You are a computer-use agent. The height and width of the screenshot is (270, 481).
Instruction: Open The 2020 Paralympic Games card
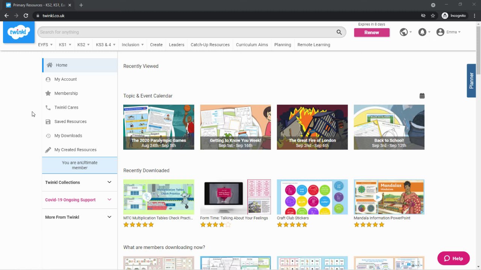pos(159,127)
